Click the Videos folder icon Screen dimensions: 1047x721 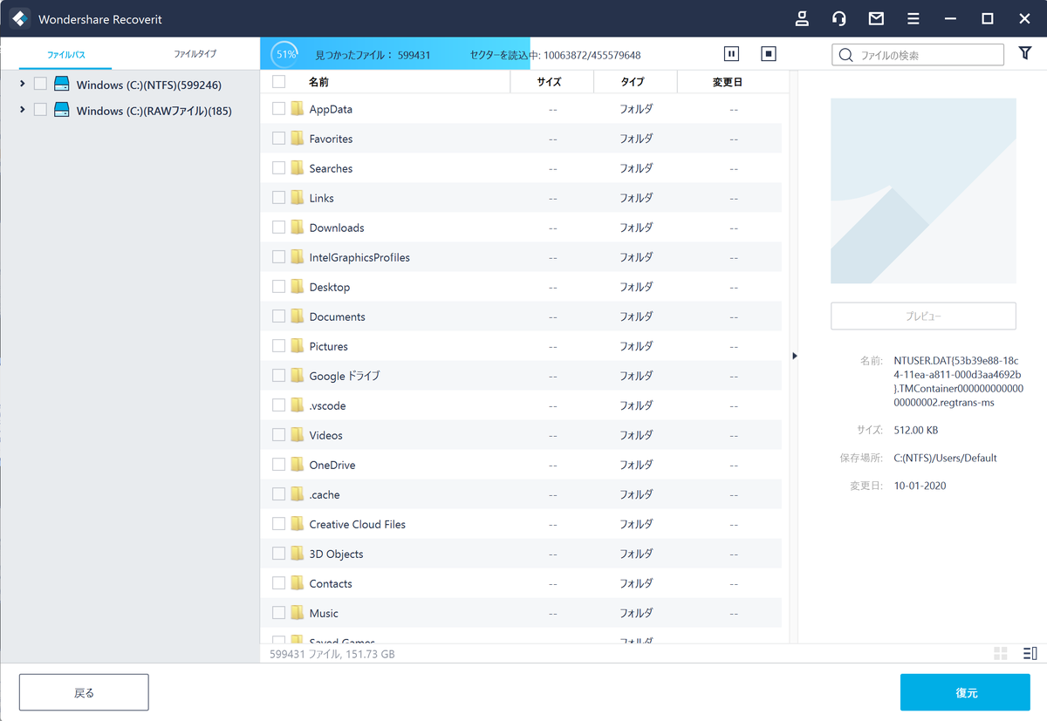pyautogui.click(x=297, y=435)
